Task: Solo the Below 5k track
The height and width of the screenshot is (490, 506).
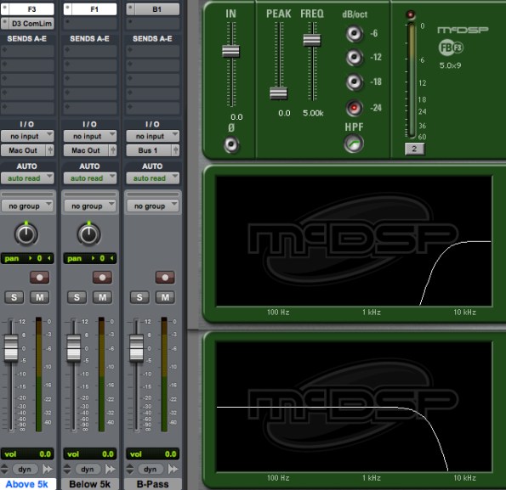Action: click(x=77, y=297)
